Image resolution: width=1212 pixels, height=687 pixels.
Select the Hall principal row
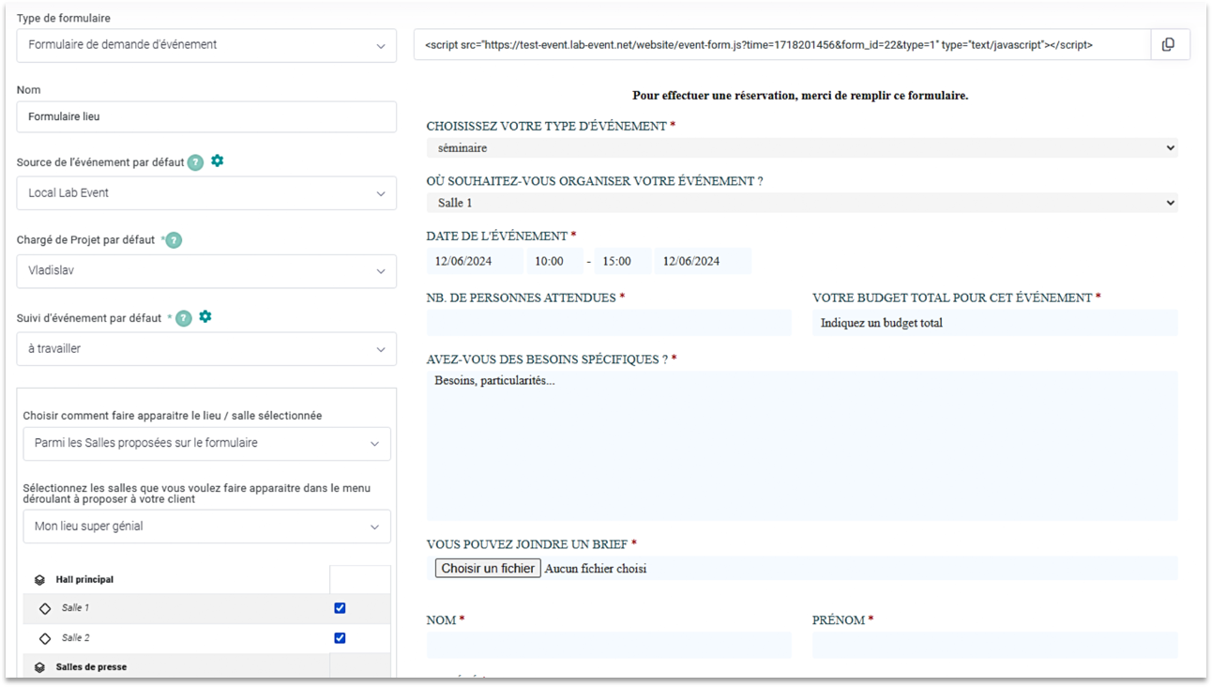pos(206,580)
